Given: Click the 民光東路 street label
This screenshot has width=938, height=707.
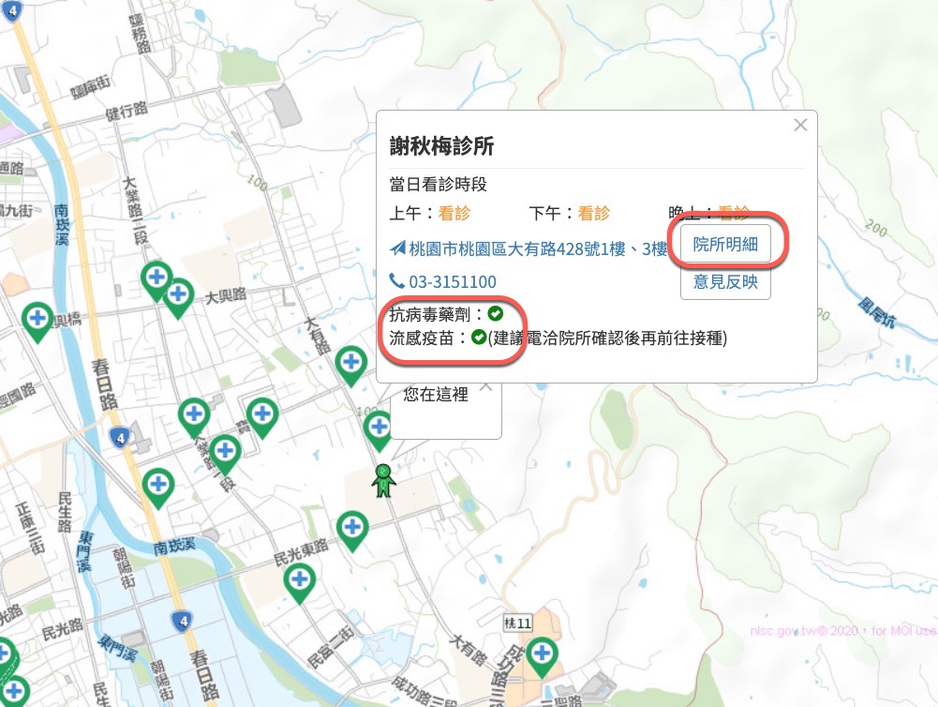Looking at the screenshot, I should [301, 552].
